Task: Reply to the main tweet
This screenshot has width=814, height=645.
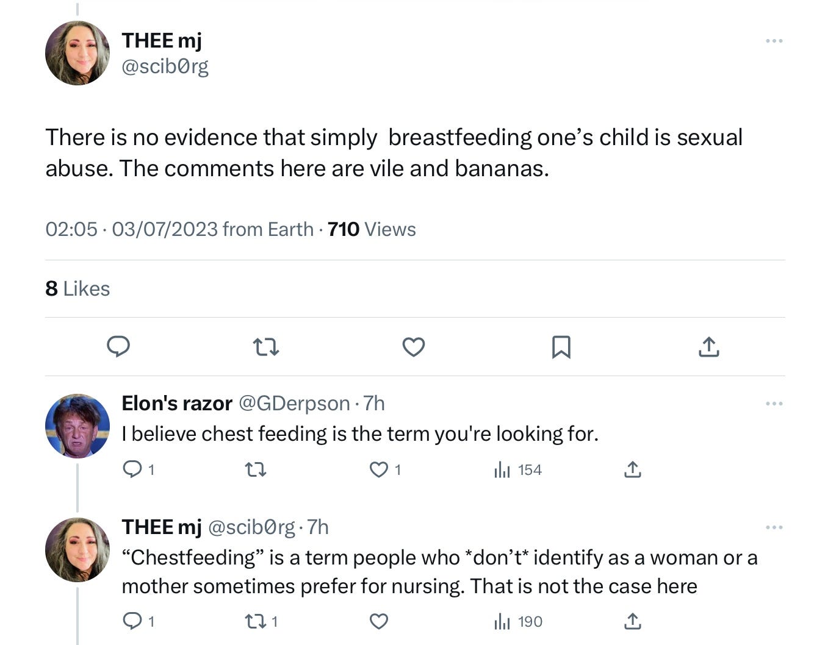Action: (x=118, y=346)
